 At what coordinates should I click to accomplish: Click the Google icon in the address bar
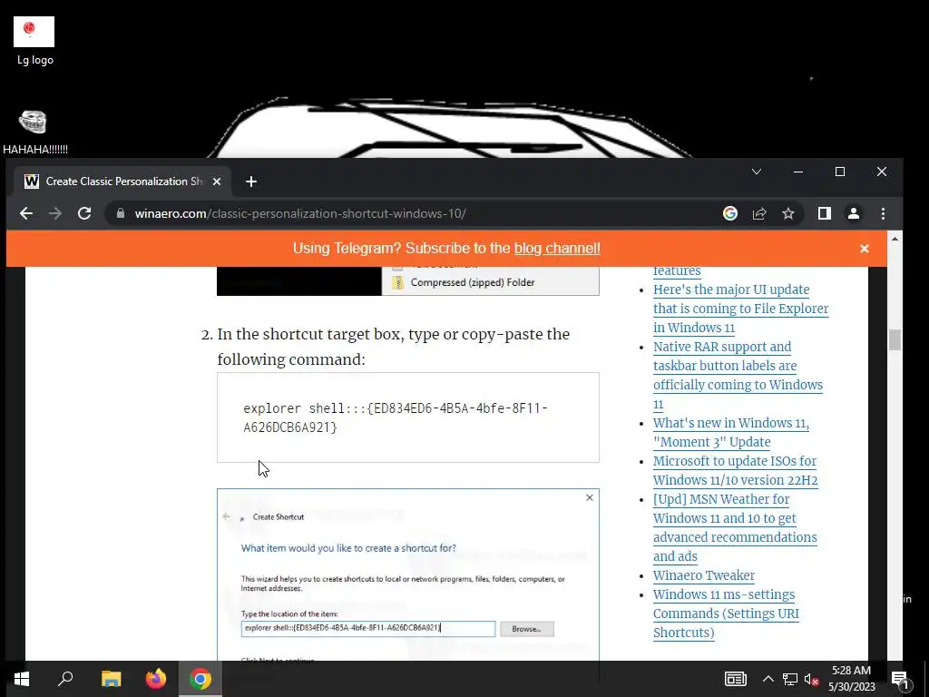730,213
